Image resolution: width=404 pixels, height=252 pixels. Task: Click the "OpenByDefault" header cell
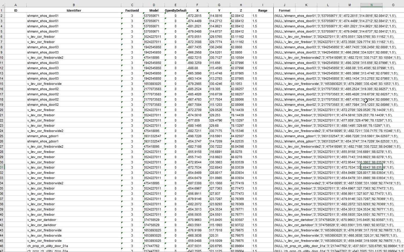(x=176, y=10)
